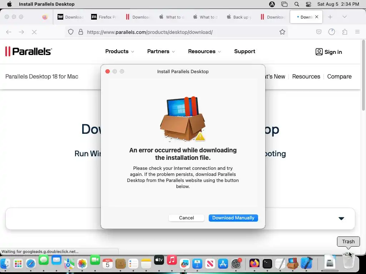Open Finder from the Dock
This screenshot has width=366, height=274.
[5, 264]
